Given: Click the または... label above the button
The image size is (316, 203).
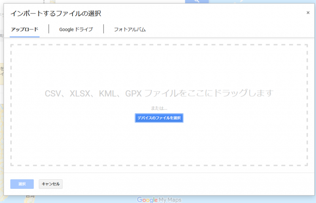Looking at the screenshot, I should (159, 108).
